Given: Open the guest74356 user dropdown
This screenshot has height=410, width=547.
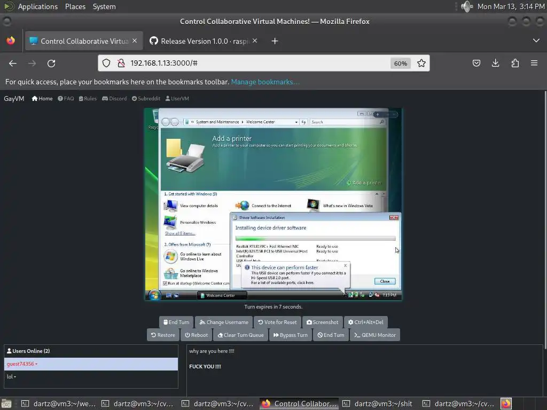Looking at the screenshot, I should point(22,364).
